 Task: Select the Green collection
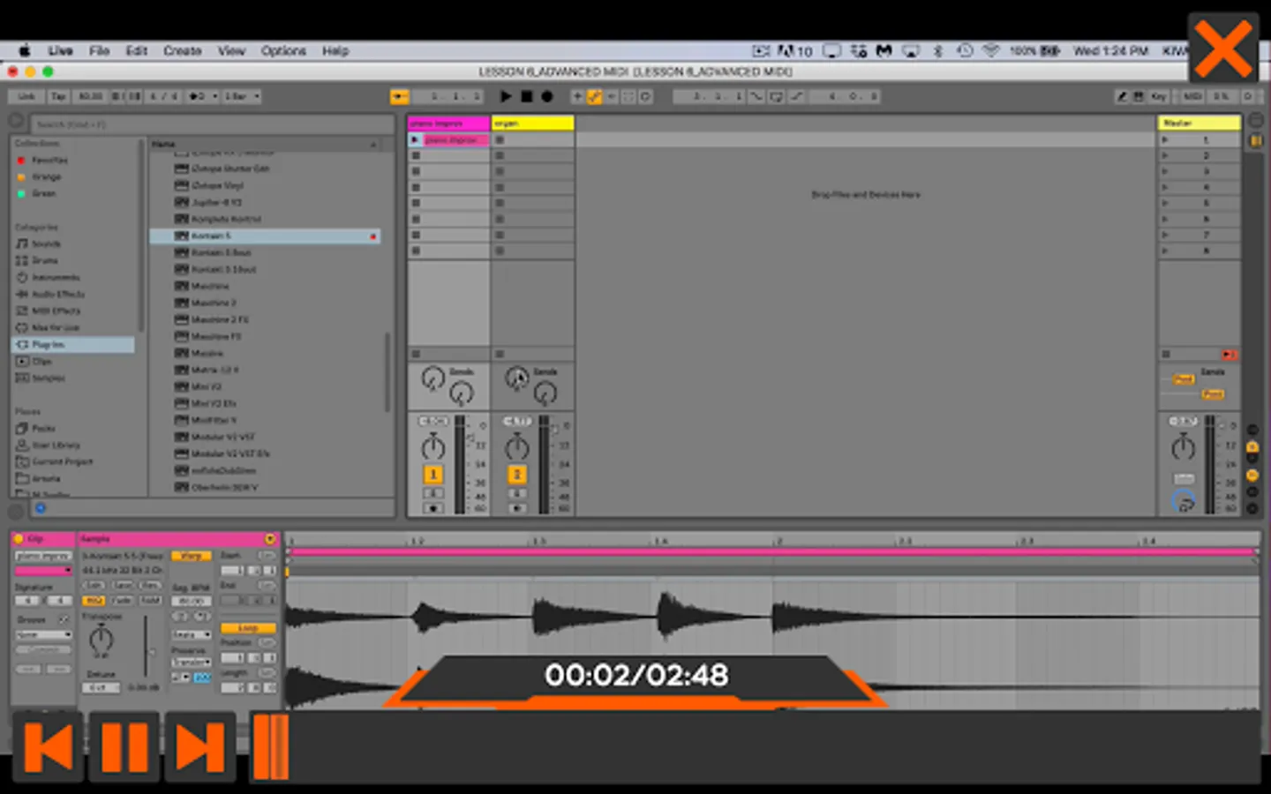coord(43,194)
